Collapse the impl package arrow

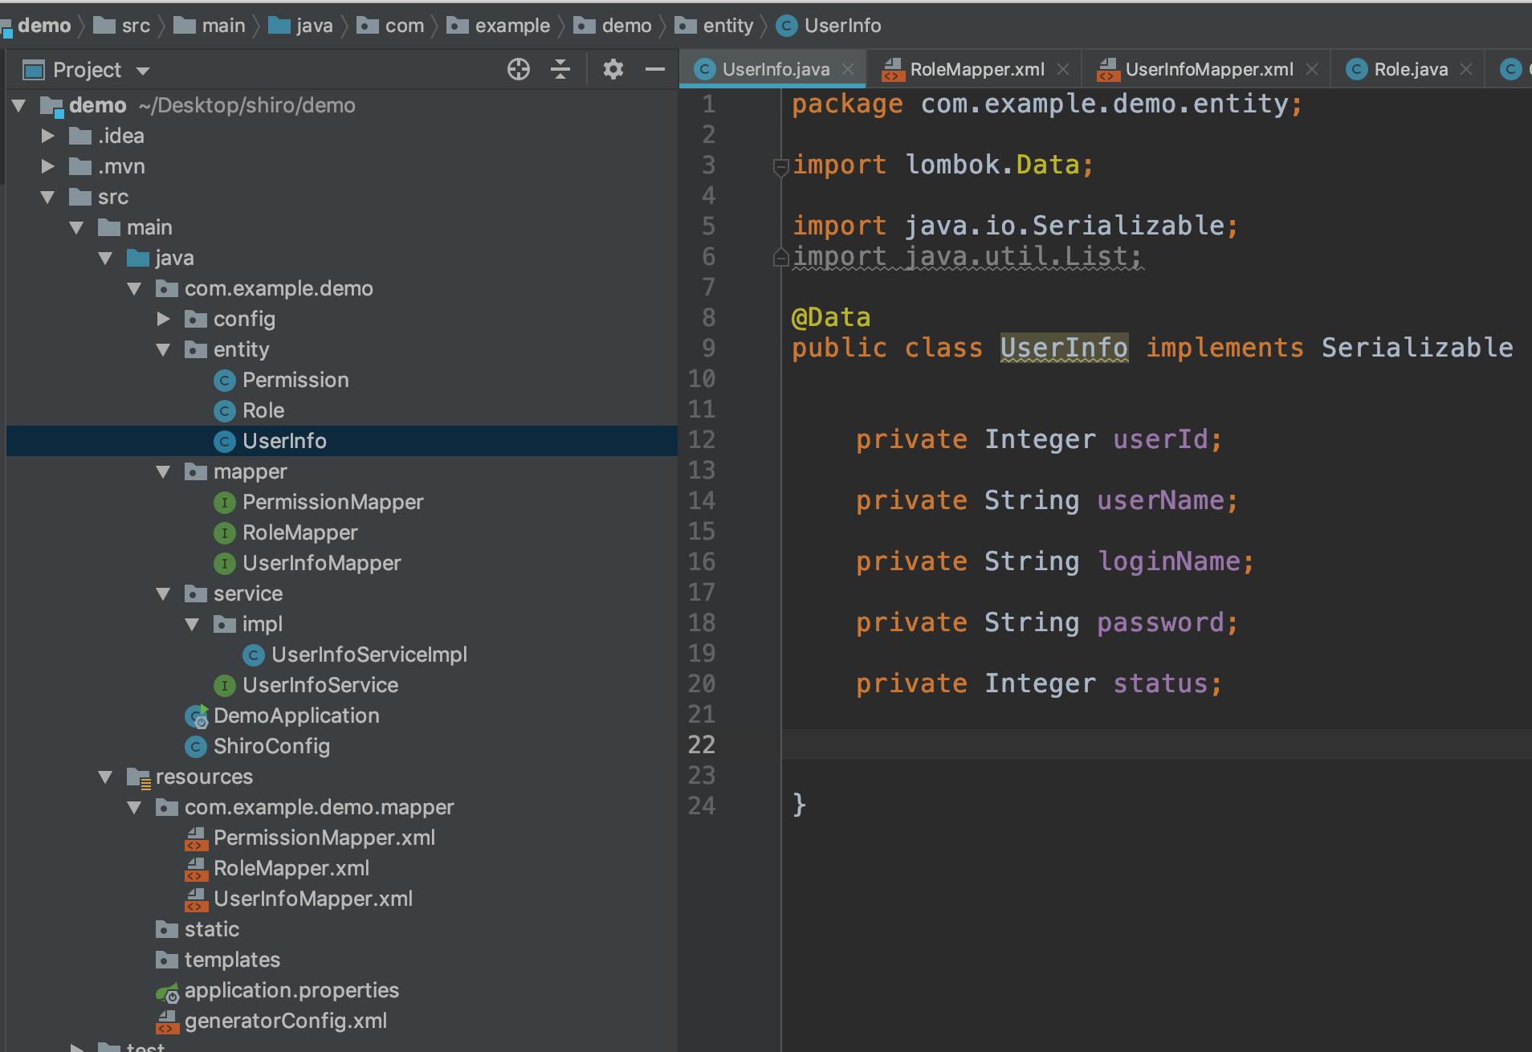click(x=193, y=624)
